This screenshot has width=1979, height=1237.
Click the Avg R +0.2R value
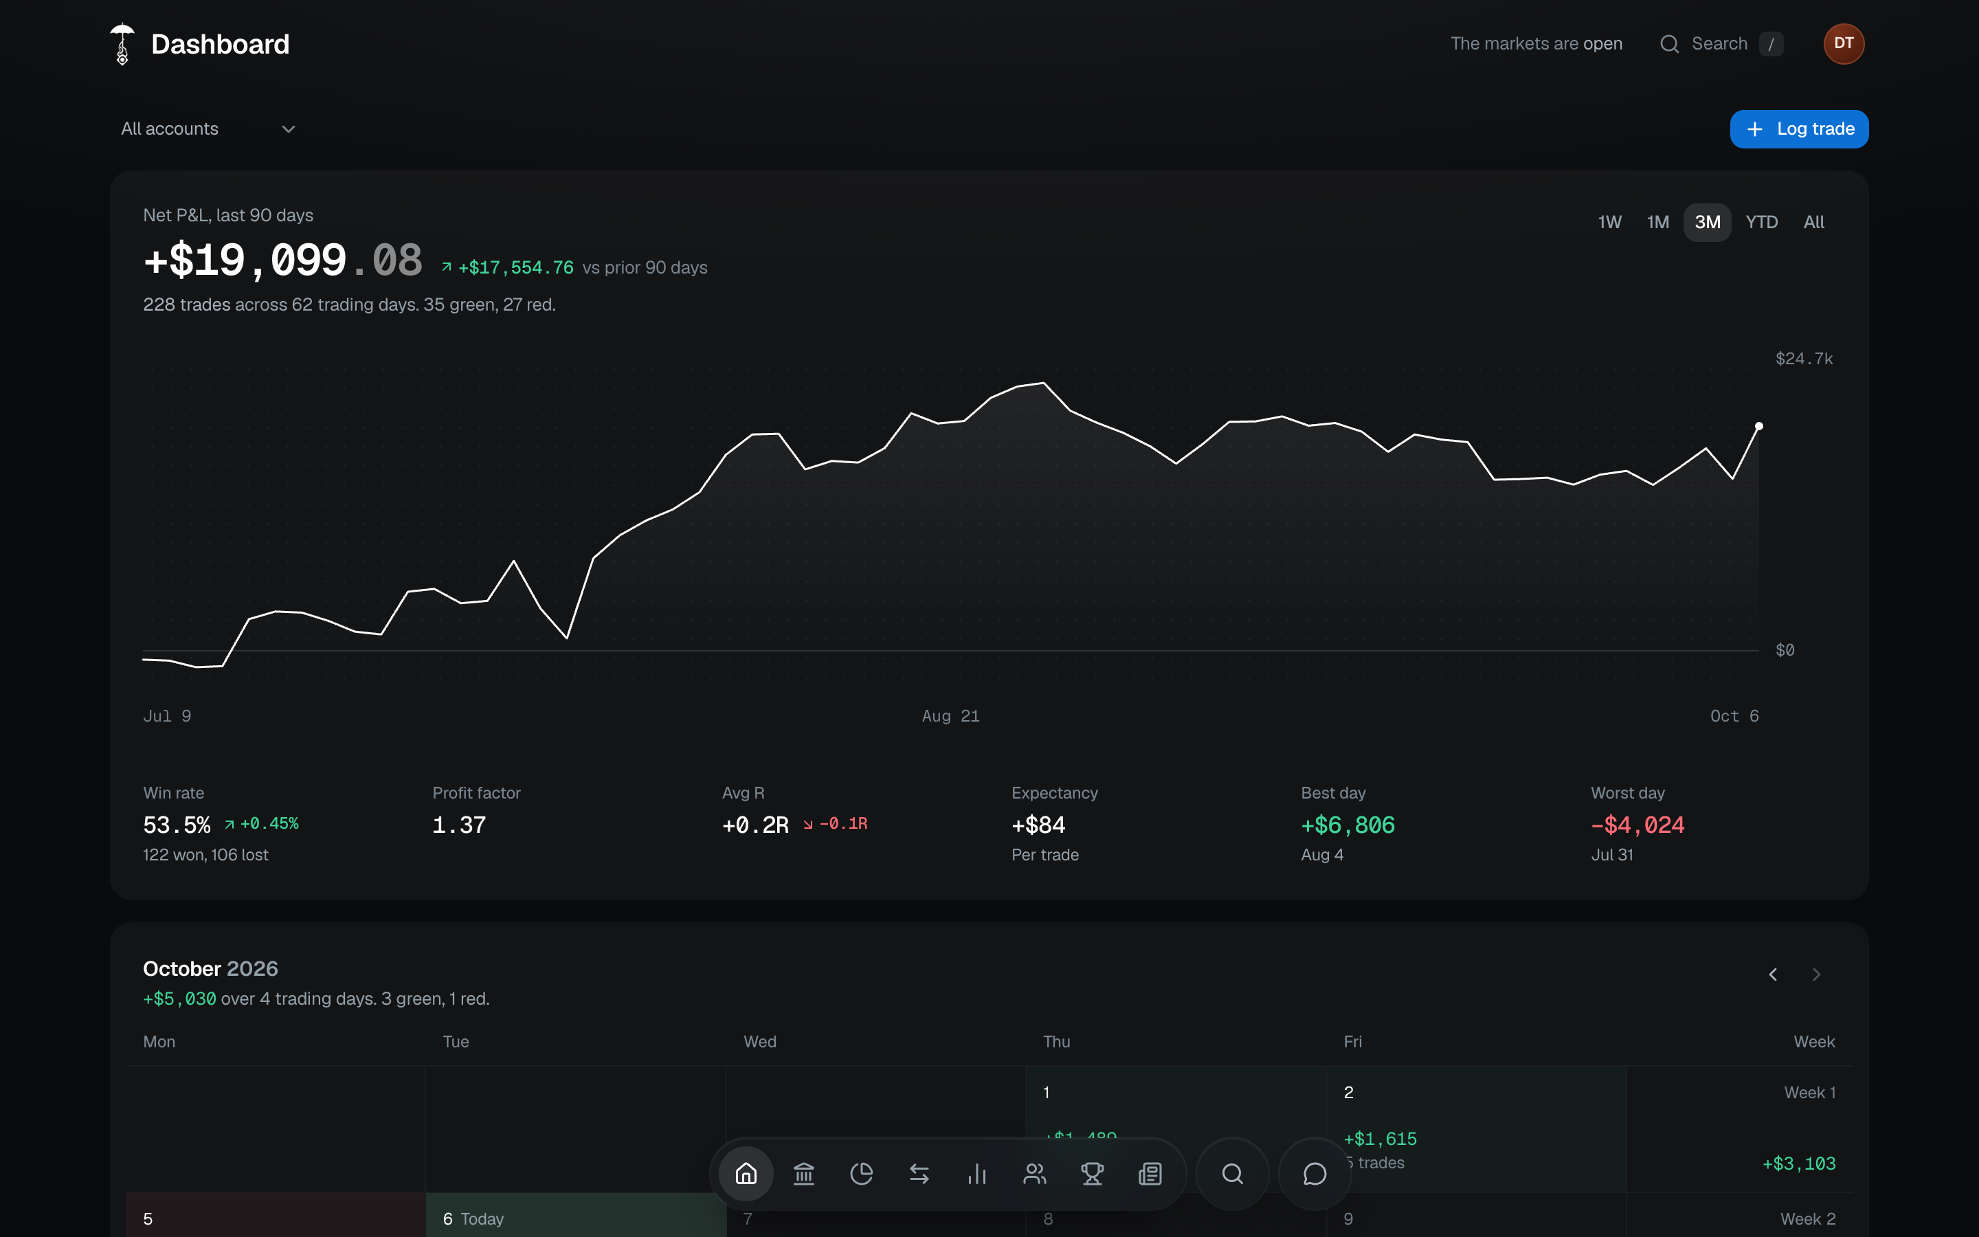(x=756, y=825)
